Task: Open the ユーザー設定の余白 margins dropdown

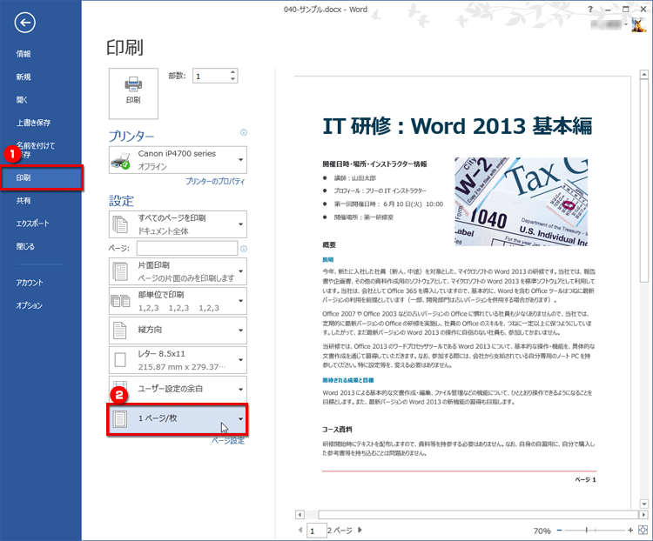Action: coord(178,389)
